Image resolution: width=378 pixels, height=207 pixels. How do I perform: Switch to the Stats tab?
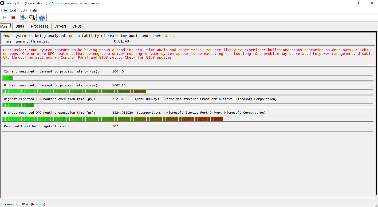click(20, 26)
